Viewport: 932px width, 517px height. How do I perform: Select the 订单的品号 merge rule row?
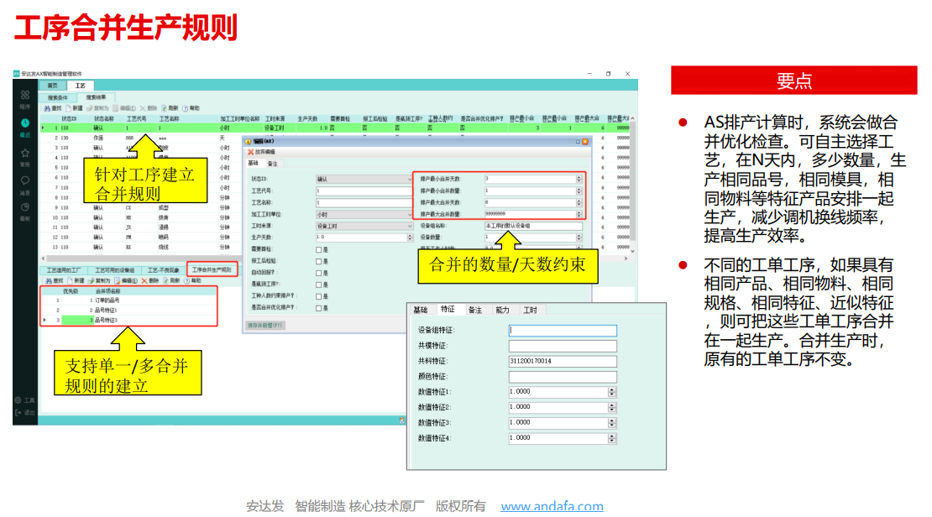tap(128, 300)
